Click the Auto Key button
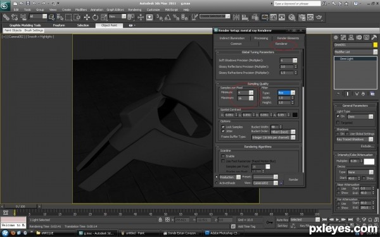 (282, 219)
